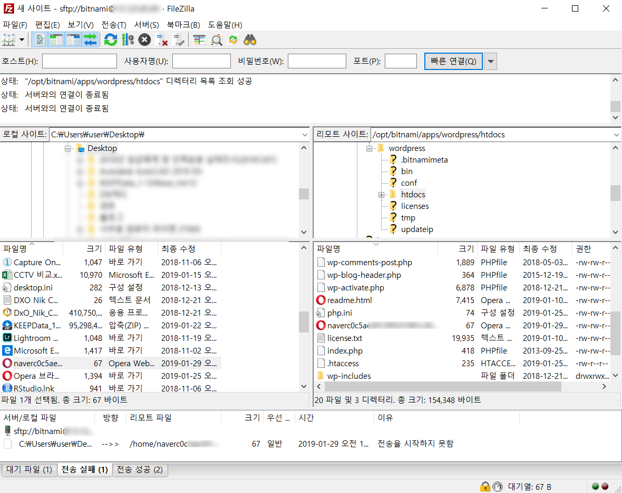Image resolution: width=622 pixels, height=493 pixels.
Task: Select the CCTV 비교 Excel file icon
Action: pyautogui.click(x=7, y=275)
